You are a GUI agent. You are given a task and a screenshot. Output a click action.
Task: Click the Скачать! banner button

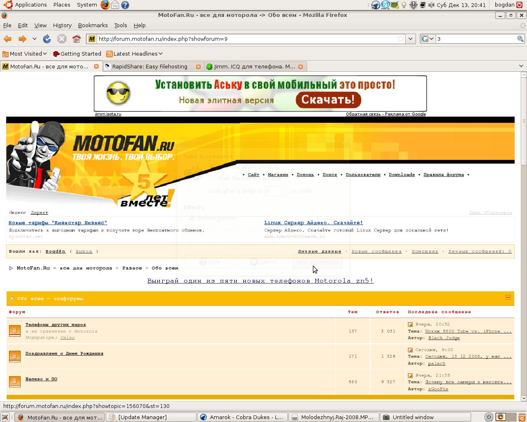click(x=328, y=100)
